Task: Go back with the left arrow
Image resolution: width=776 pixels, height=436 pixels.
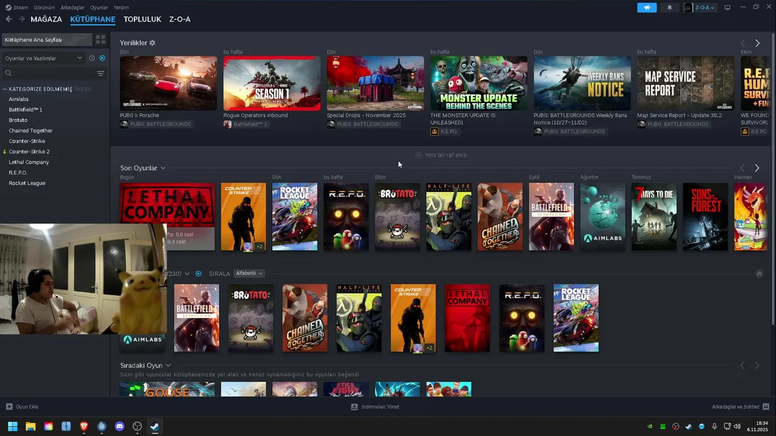Action: tap(8, 19)
